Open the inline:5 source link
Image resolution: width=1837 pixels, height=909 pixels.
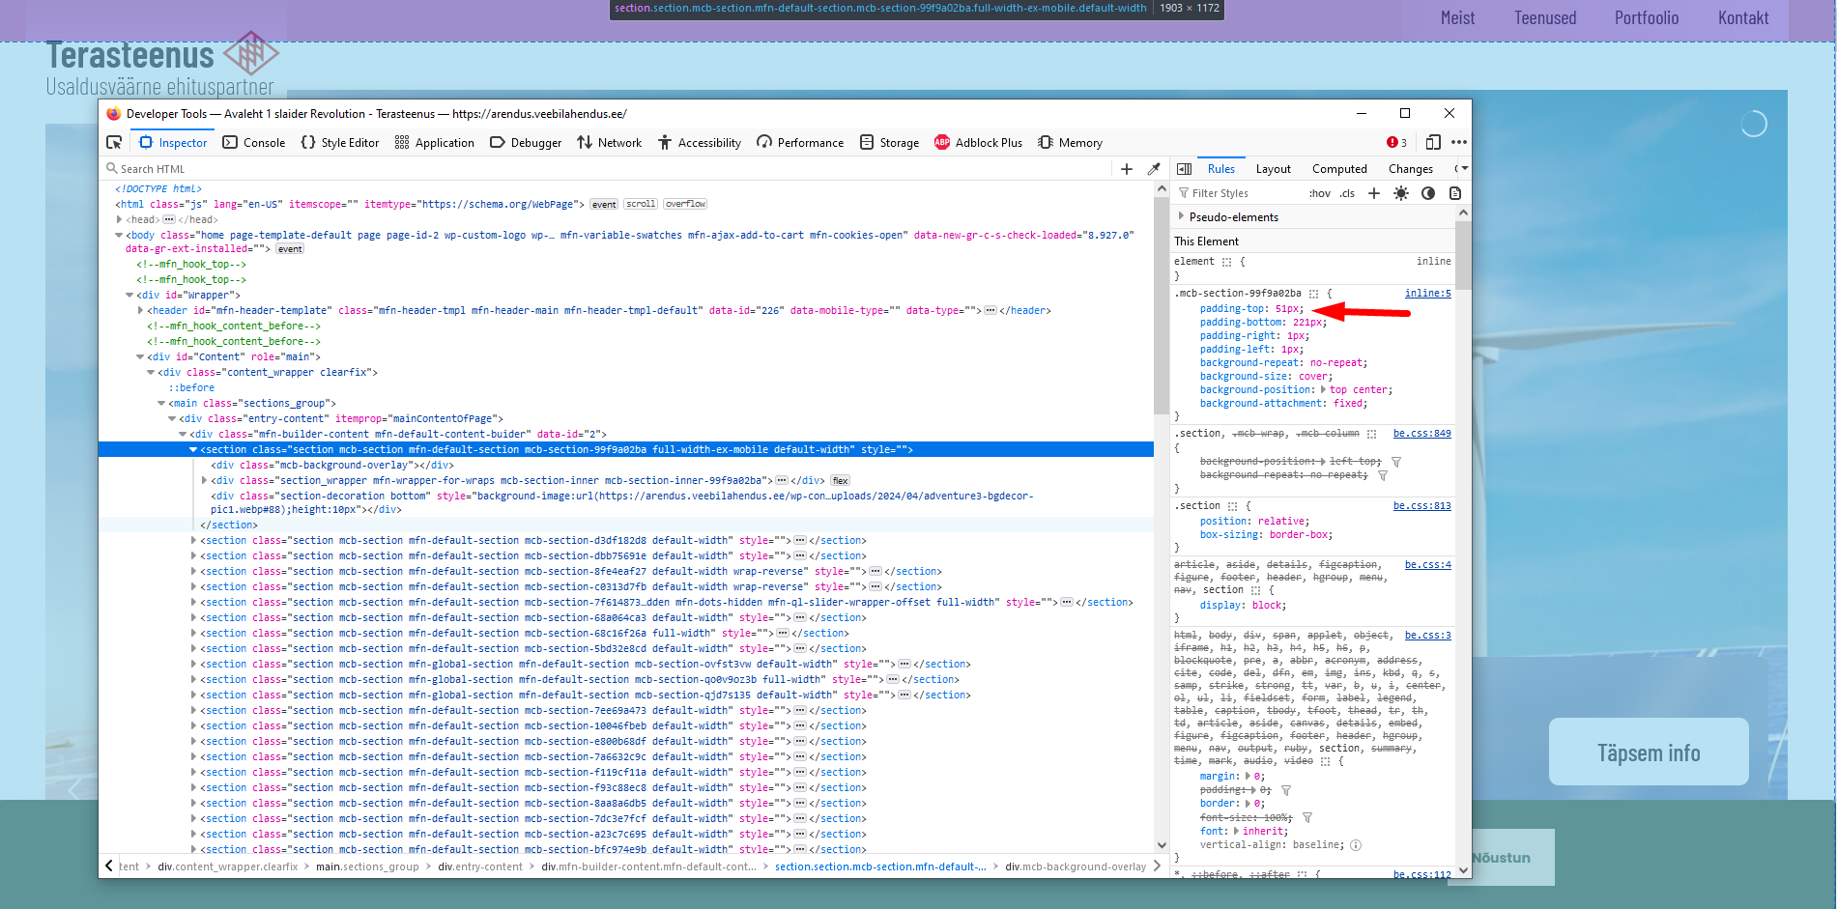click(x=1428, y=293)
